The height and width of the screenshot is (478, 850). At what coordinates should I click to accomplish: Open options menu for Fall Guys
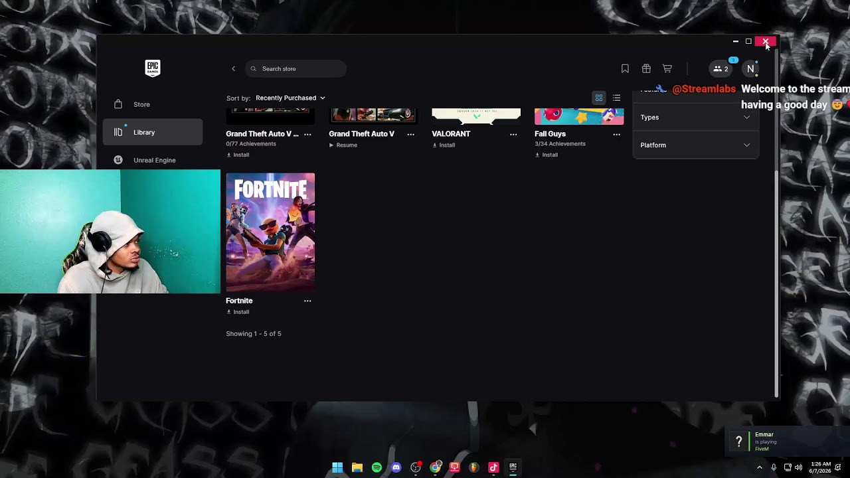click(616, 134)
